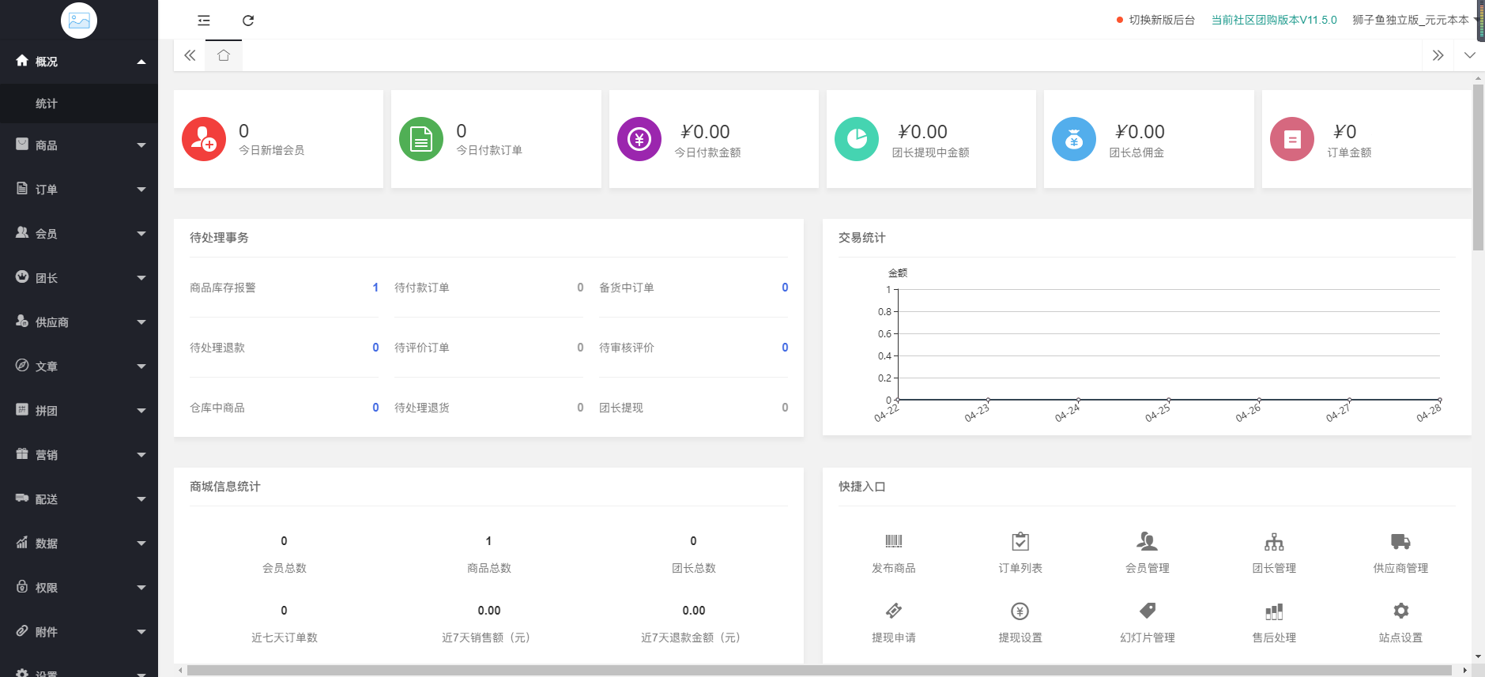The image size is (1485, 677).
Task: Click the pink order amount icon
Action: point(1292,139)
